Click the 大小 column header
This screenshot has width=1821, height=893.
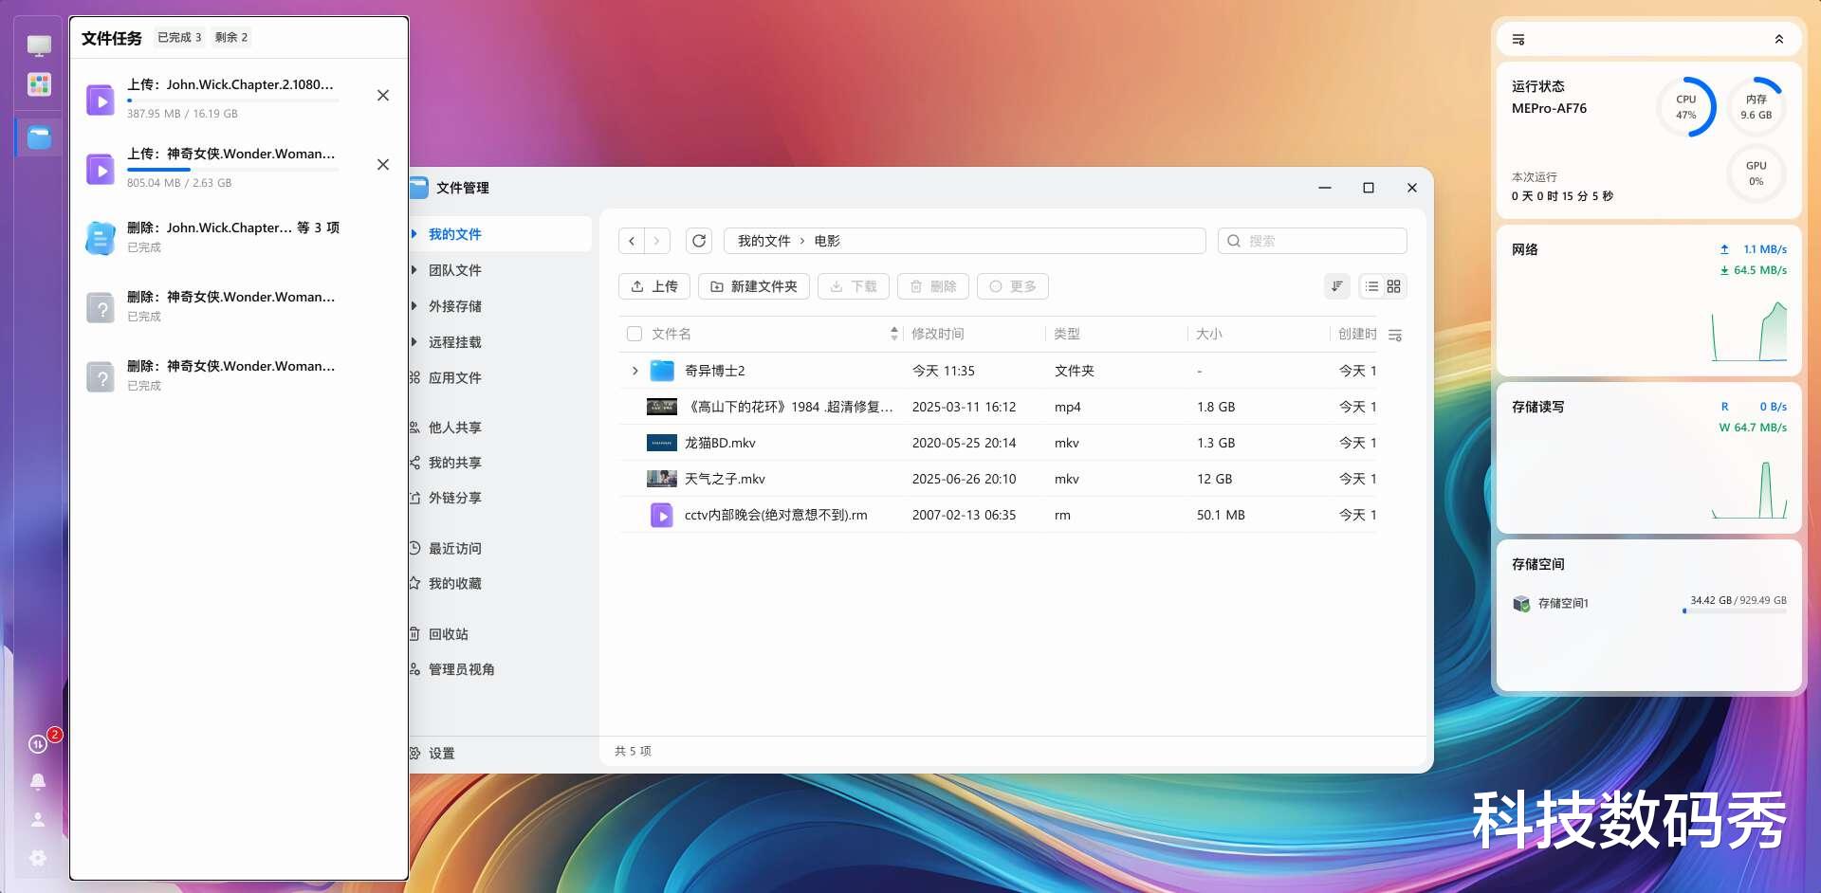[1209, 334]
